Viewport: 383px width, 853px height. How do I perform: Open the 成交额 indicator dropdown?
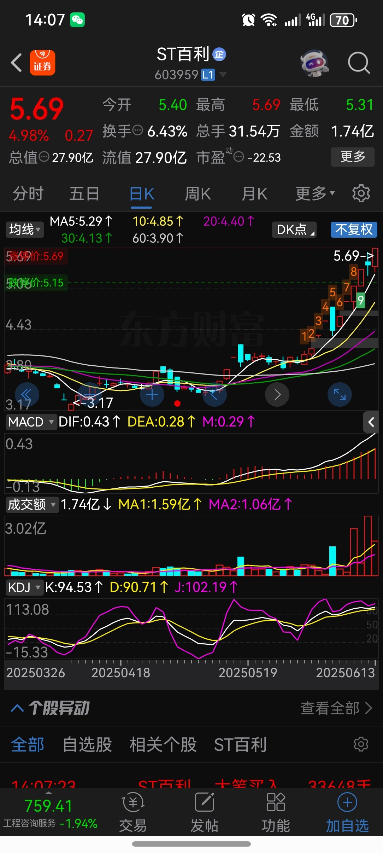tap(32, 504)
